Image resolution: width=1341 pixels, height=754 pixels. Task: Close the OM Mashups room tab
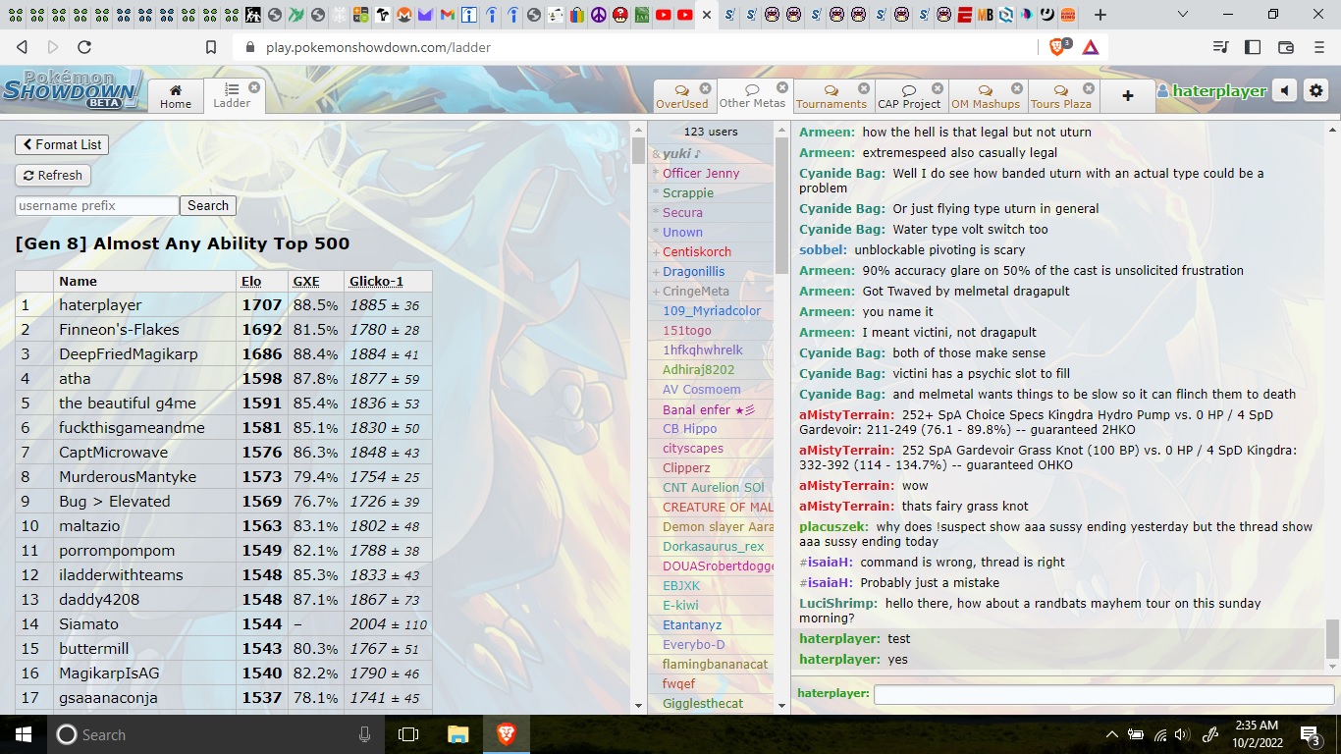[1017, 88]
